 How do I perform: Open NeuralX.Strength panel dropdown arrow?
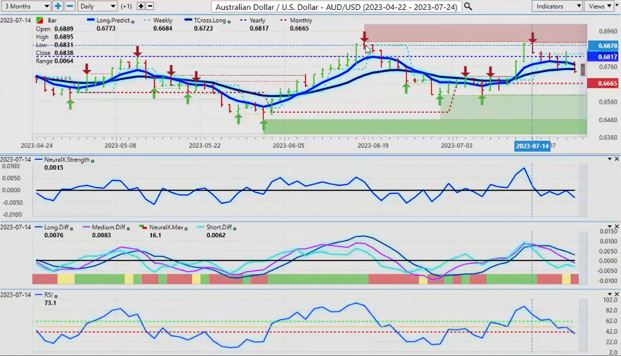pyautogui.click(x=610, y=160)
